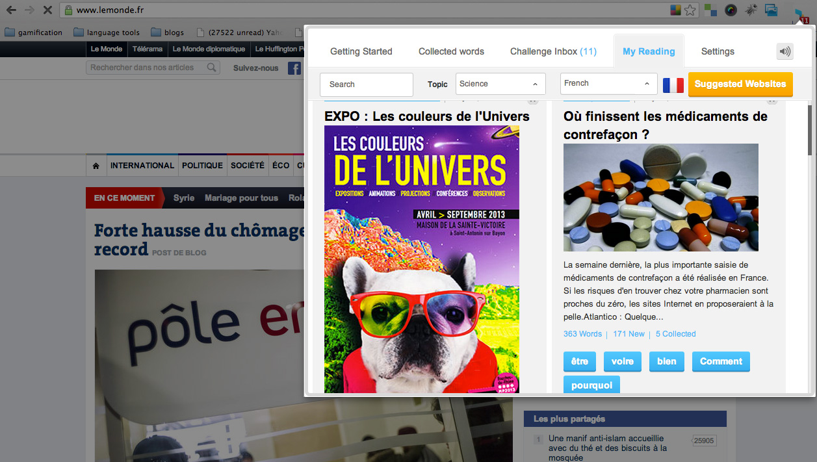Open the language dropdown showing French
The height and width of the screenshot is (462, 817).
[608, 84]
